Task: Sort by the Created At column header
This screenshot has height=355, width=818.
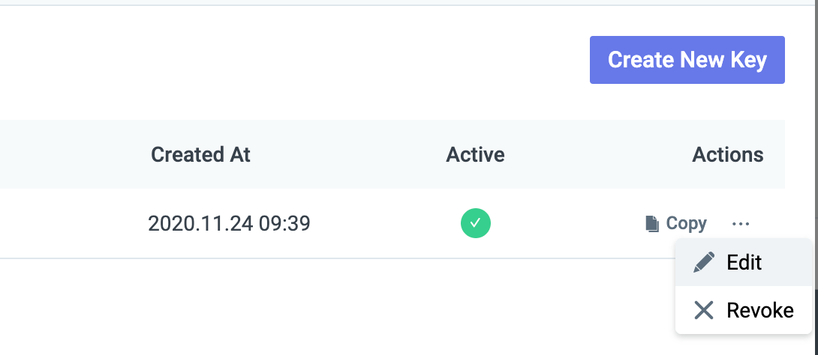Action: point(200,155)
